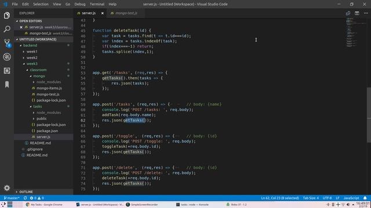Click the system clock

[x=363, y=205]
